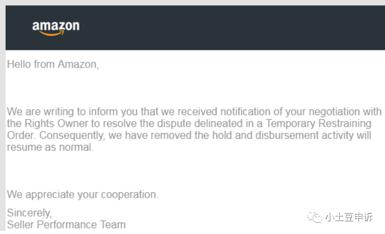
Task: Click the "Hello from Amazon," greeting
Action: (53, 64)
